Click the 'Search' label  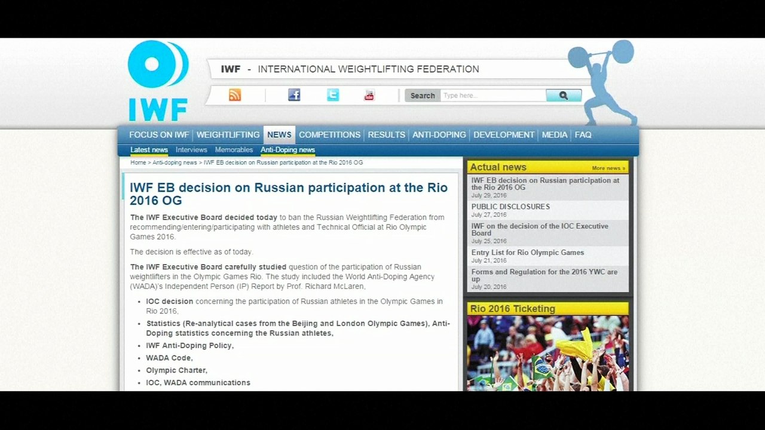[423, 96]
